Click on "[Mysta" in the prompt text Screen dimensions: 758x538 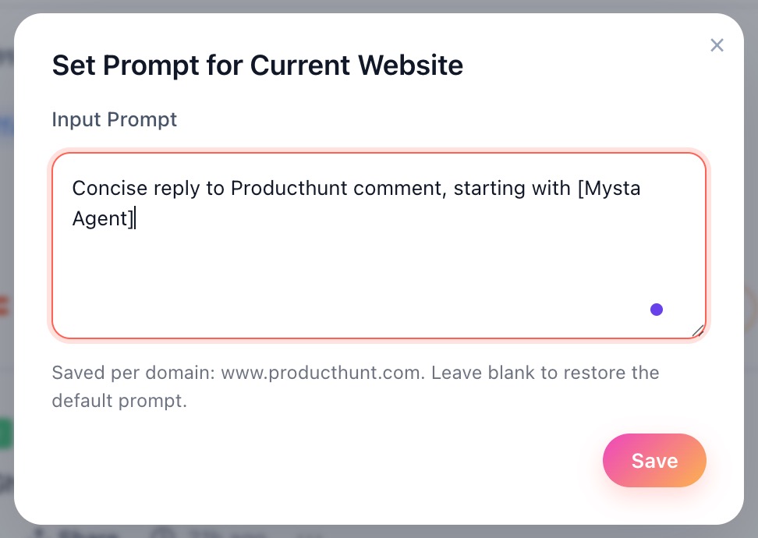coord(608,189)
